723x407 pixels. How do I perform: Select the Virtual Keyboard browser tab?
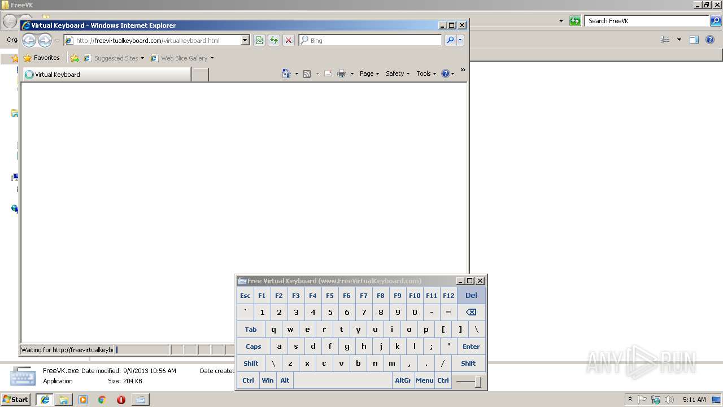(106, 74)
